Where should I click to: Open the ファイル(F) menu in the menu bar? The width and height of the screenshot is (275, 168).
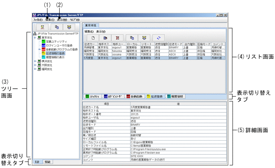point(38,19)
